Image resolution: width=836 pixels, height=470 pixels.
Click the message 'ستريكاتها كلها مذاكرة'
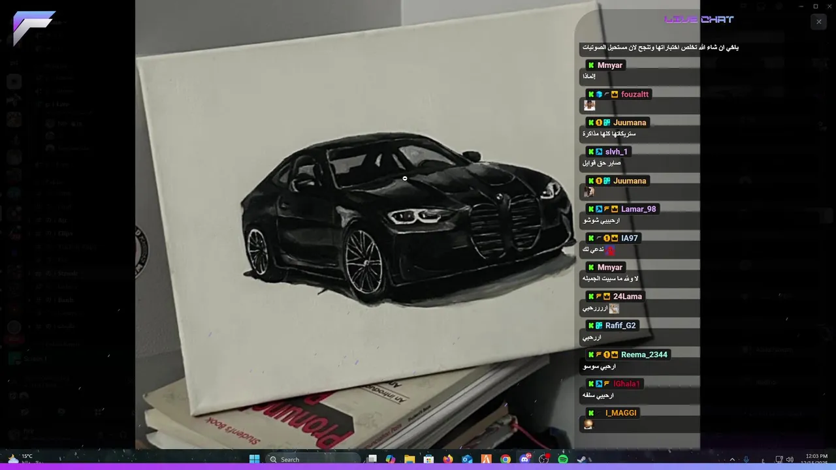coord(609,134)
